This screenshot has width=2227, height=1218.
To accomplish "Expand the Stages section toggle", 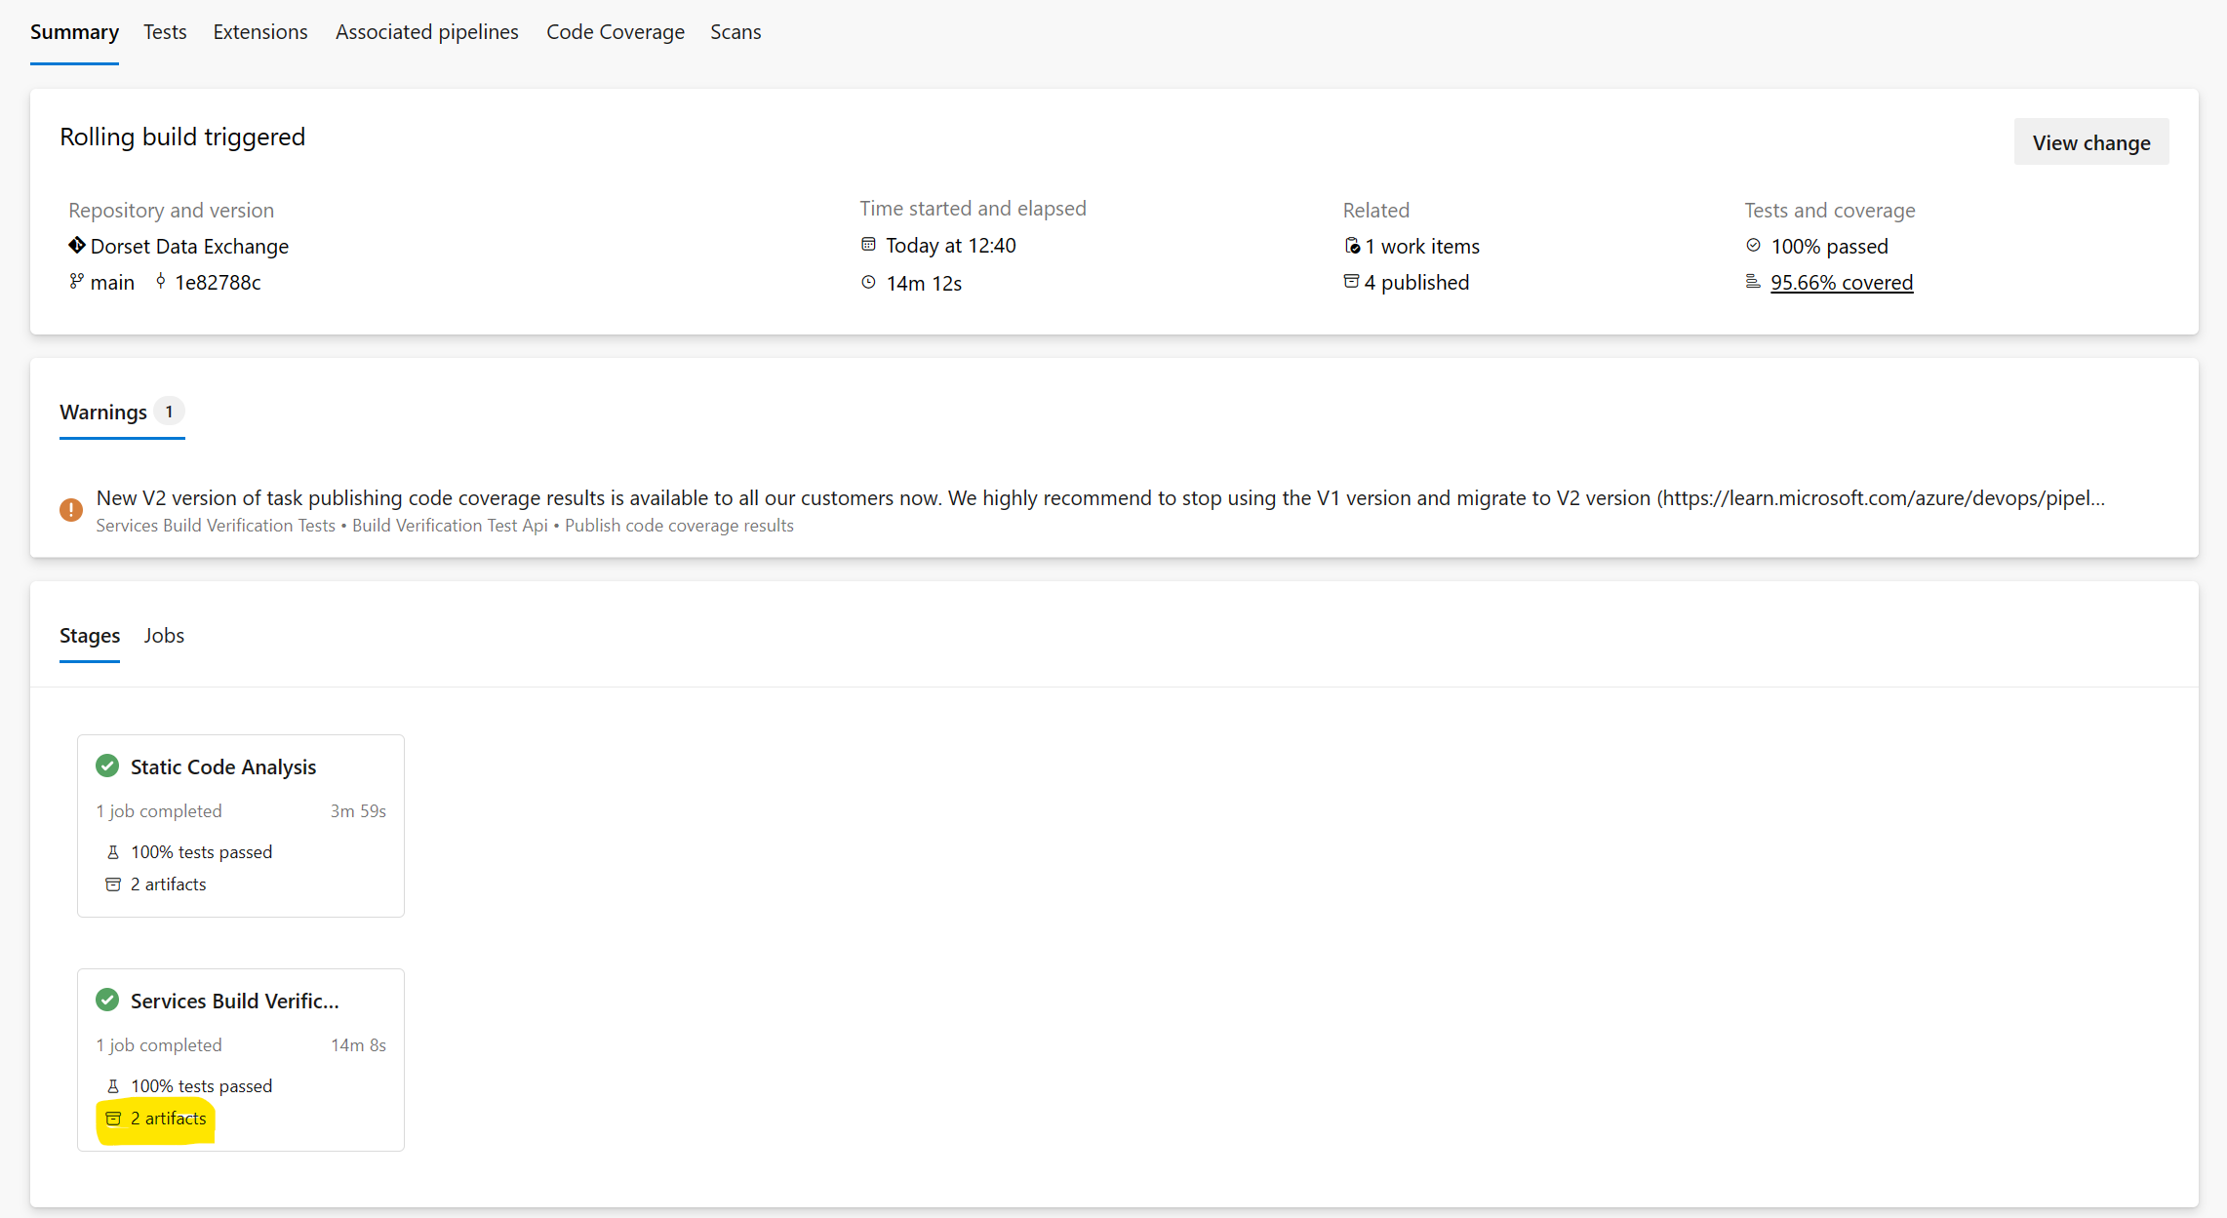I will (90, 633).
